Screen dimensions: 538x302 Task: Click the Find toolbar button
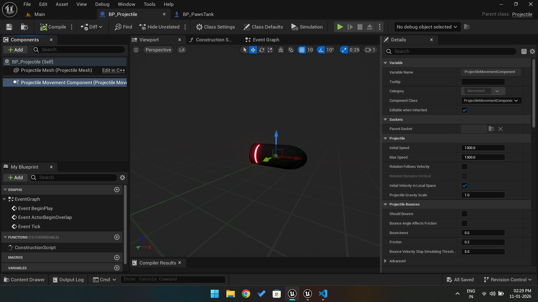(123, 27)
